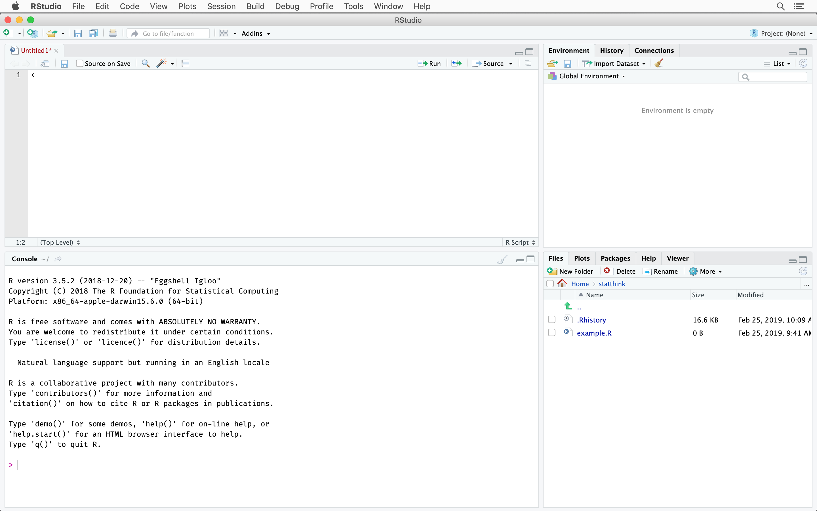Click the Find/Replace magnifier icon
The height and width of the screenshot is (511, 817).
(146, 64)
